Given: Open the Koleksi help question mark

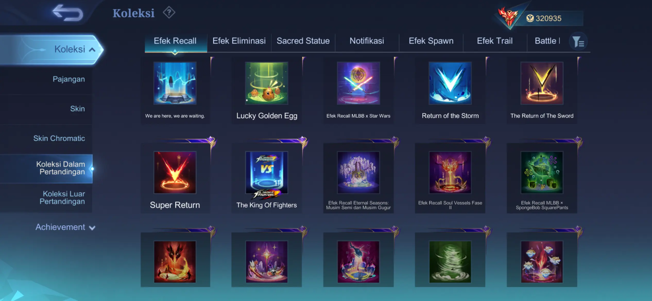Looking at the screenshot, I should pos(169,12).
